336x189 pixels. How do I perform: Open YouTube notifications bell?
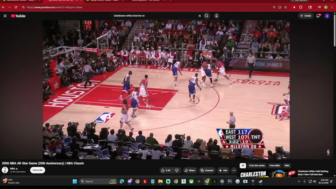click(318, 16)
